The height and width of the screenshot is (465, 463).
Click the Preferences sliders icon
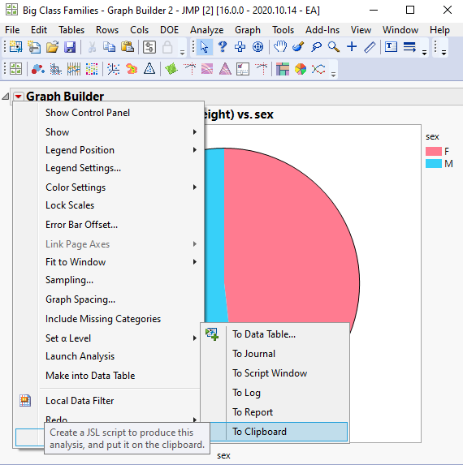149,47
